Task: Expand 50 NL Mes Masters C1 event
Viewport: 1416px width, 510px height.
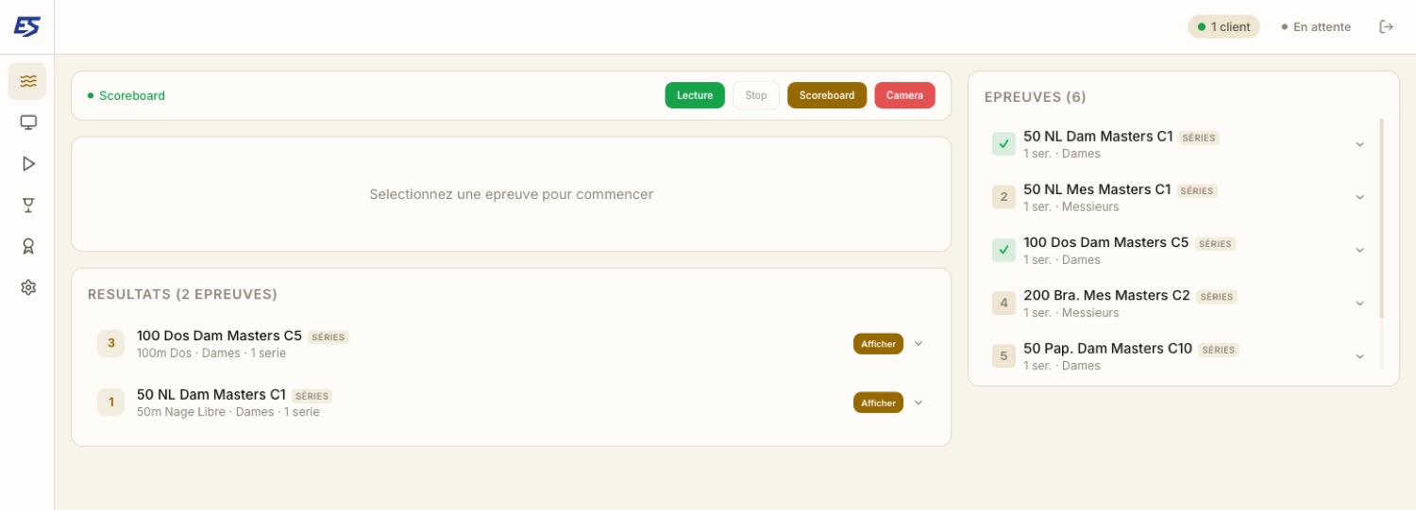Action: 1360,197
